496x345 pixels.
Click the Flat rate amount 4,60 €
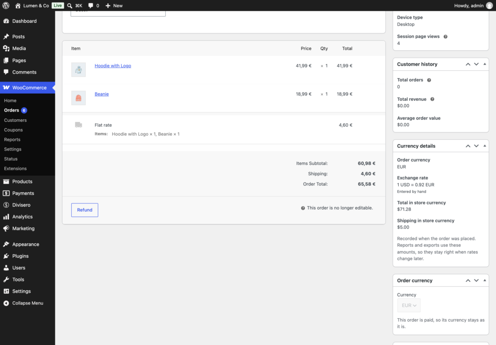click(345, 125)
